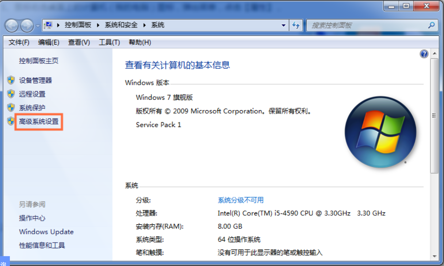The image size is (444, 266).
Task: Click the Intel Core i5-4590 processor text
Action: 302,213
